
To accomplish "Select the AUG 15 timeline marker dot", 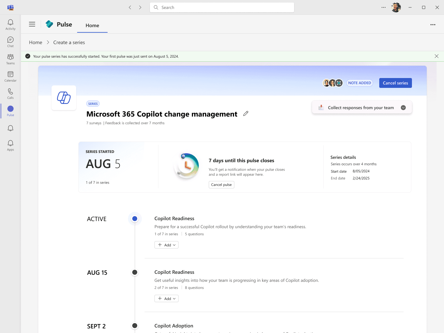I will (x=135, y=272).
